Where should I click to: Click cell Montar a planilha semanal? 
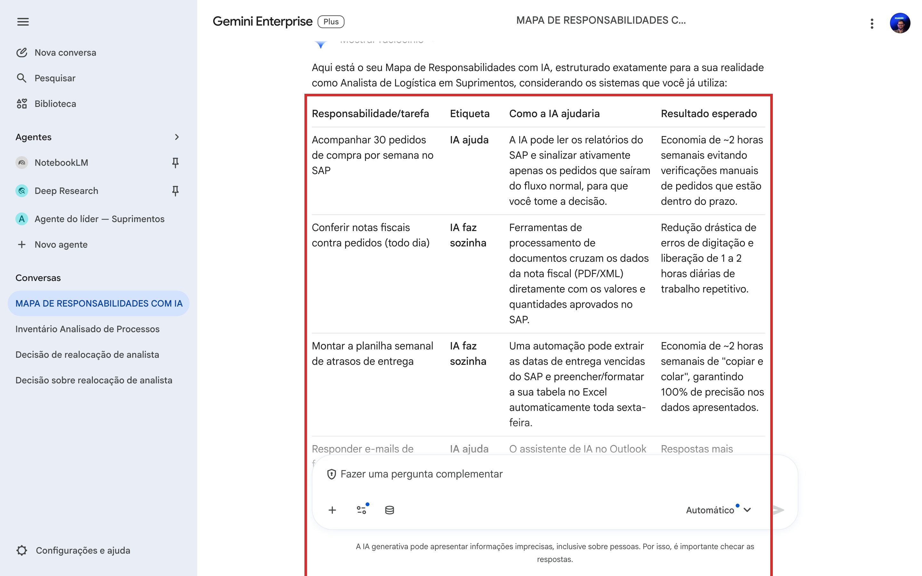(372, 354)
